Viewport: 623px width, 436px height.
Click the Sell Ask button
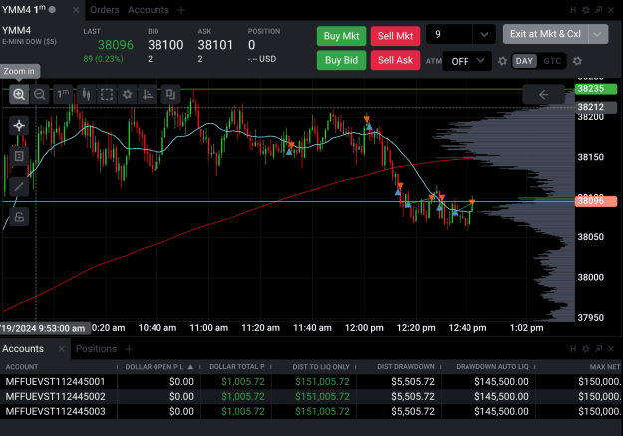click(x=395, y=60)
